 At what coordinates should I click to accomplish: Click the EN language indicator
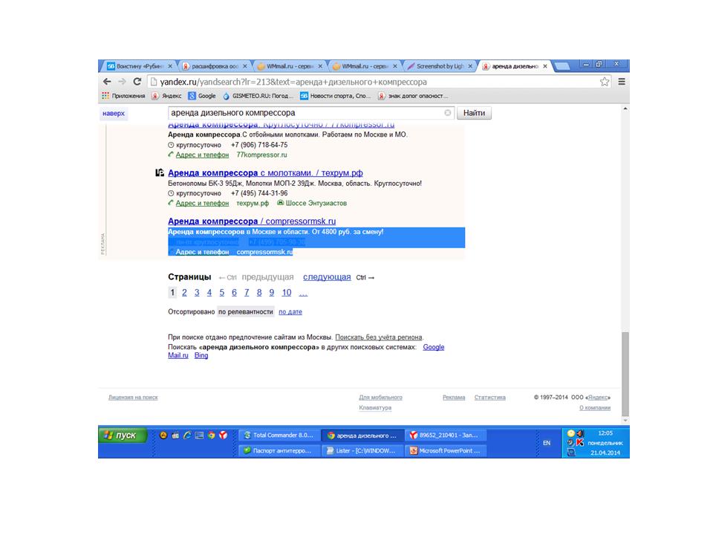click(547, 443)
